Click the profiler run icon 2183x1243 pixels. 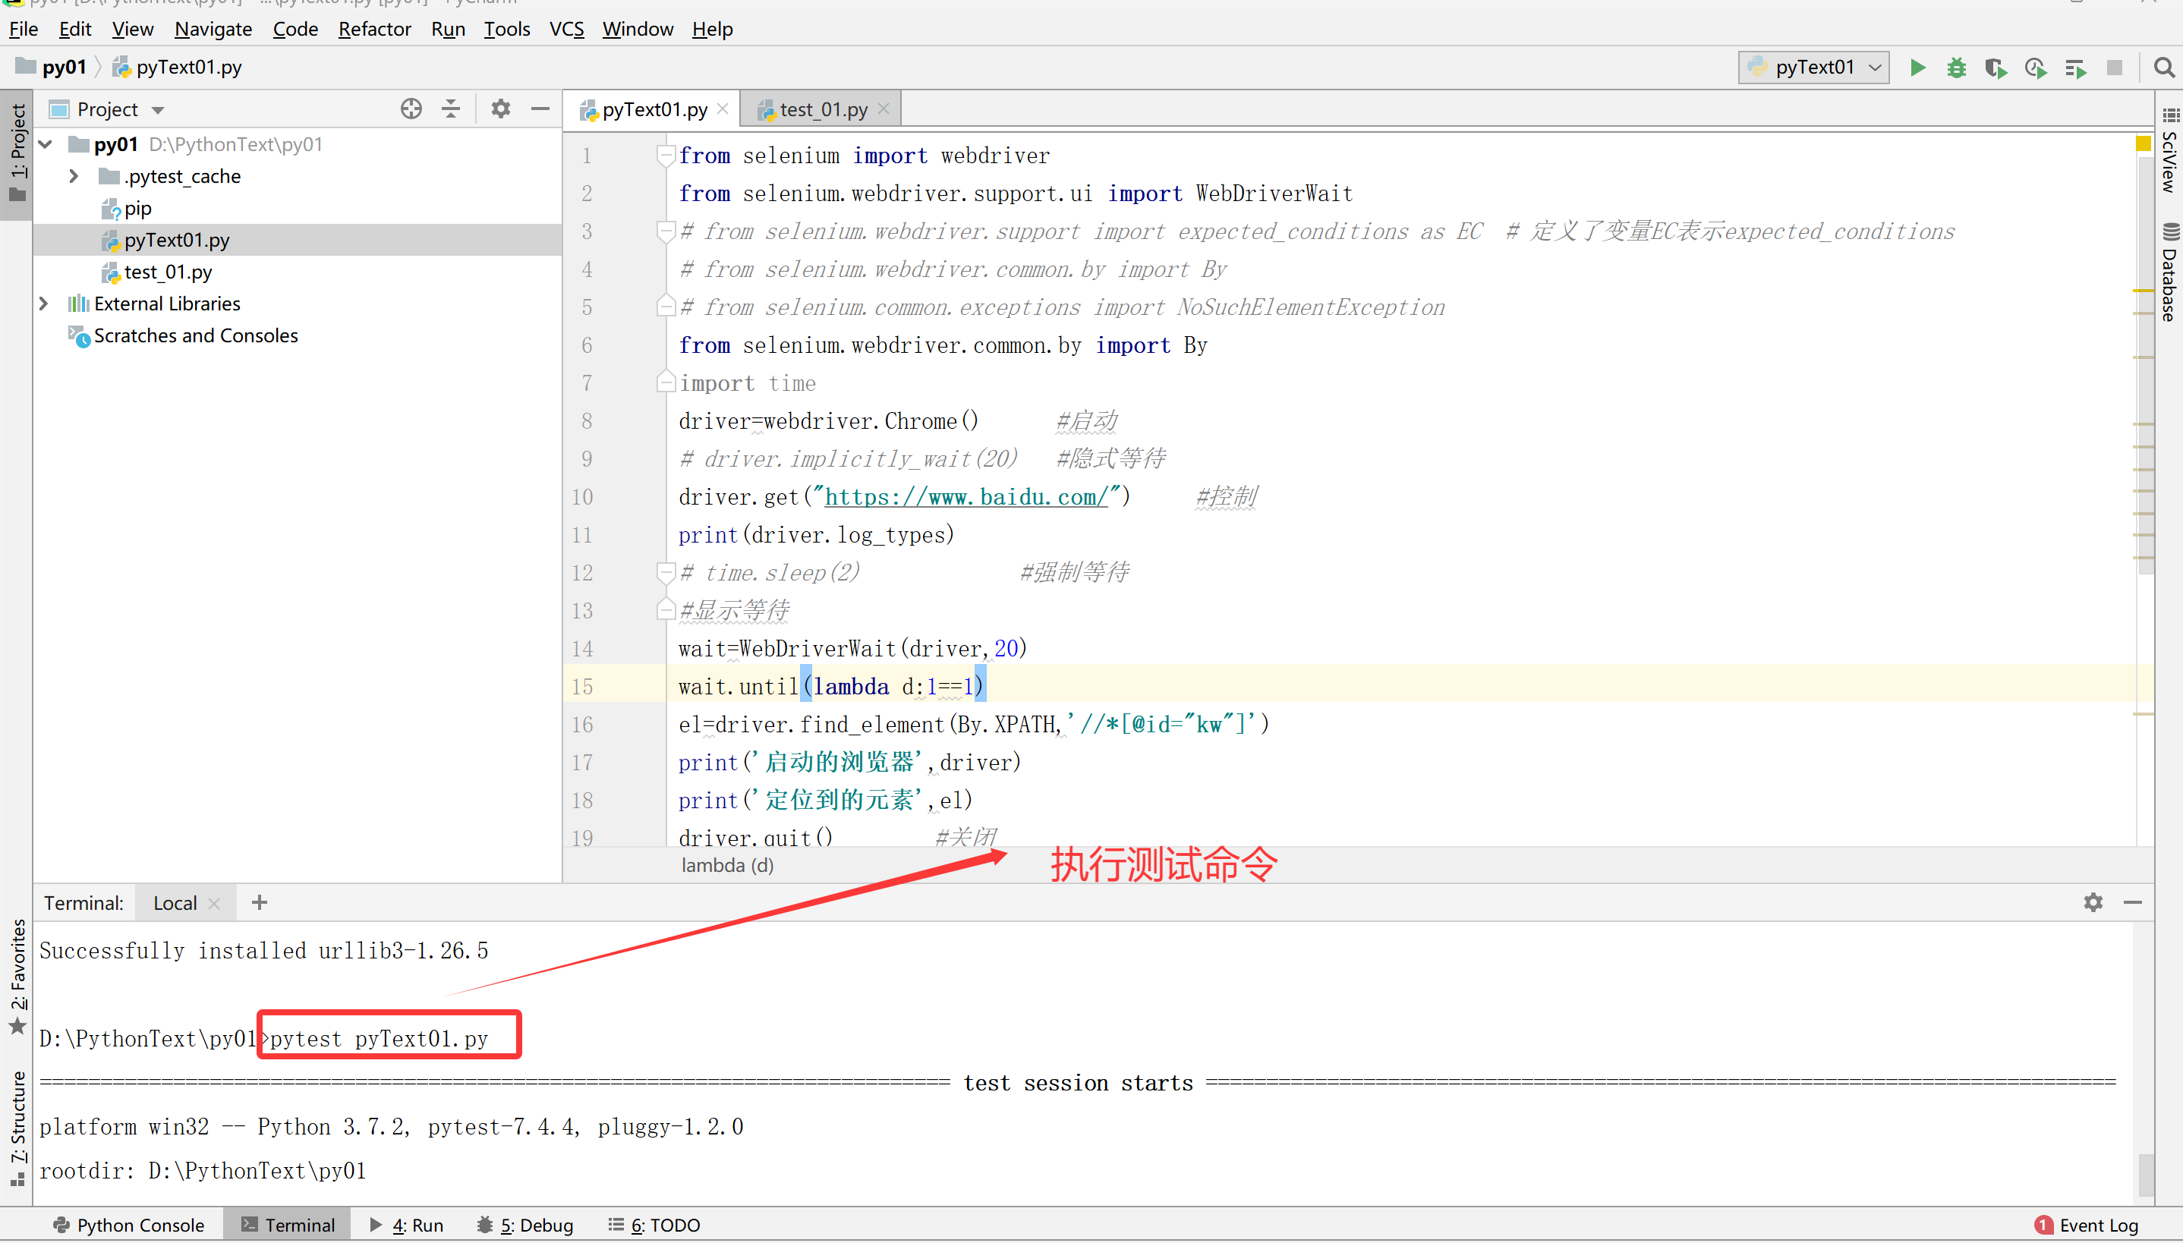[x=2035, y=68]
